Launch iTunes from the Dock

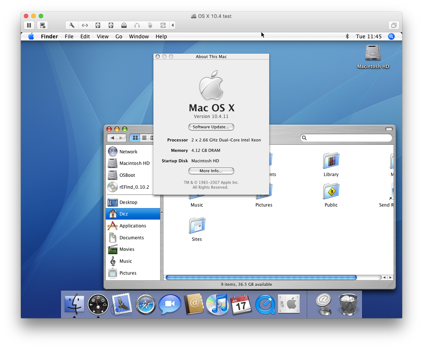pyautogui.click(x=217, y=304)
